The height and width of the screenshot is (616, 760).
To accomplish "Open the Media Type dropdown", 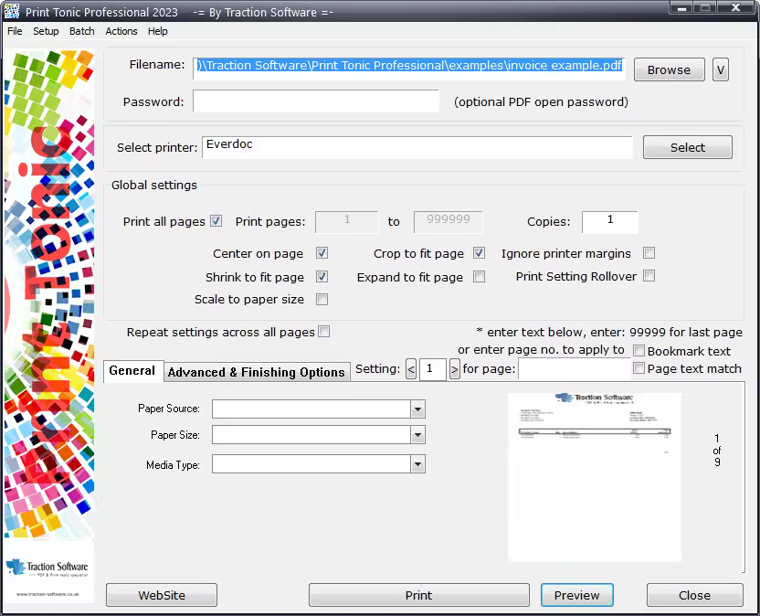I will click(417, 464).
